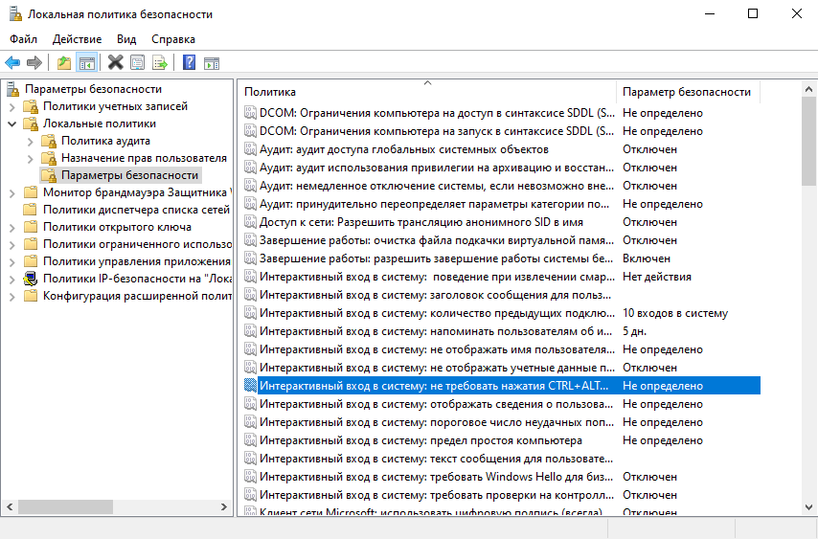The height and width of the screenshot is (539, 818).
Task: Click the Export list toolbar icon
Action: tap(160, 63)
